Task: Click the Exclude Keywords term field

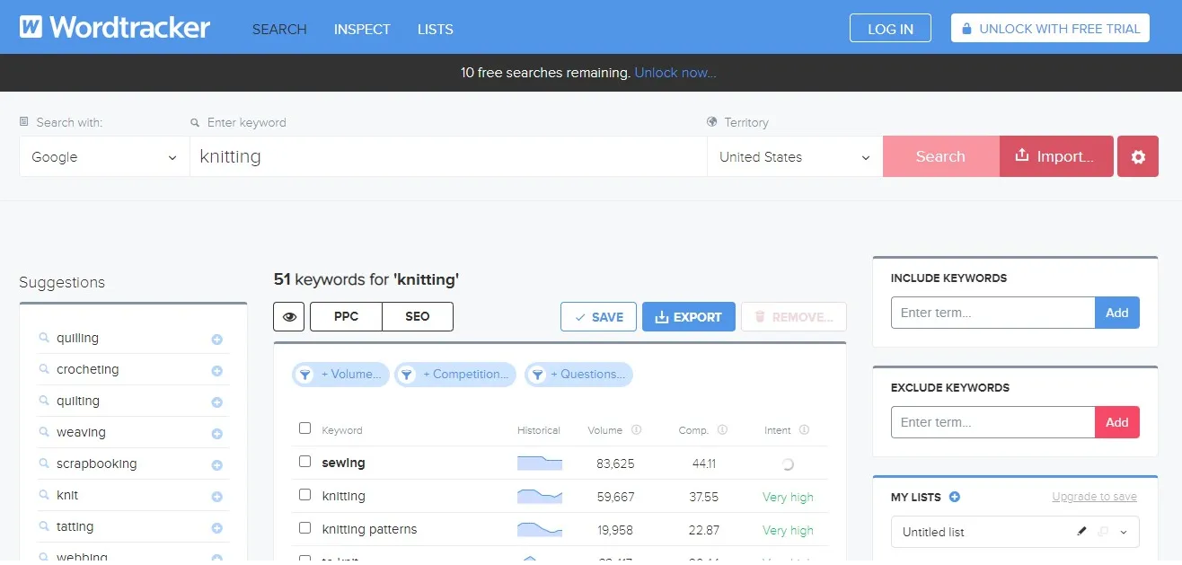Action: tap(992, 422)
